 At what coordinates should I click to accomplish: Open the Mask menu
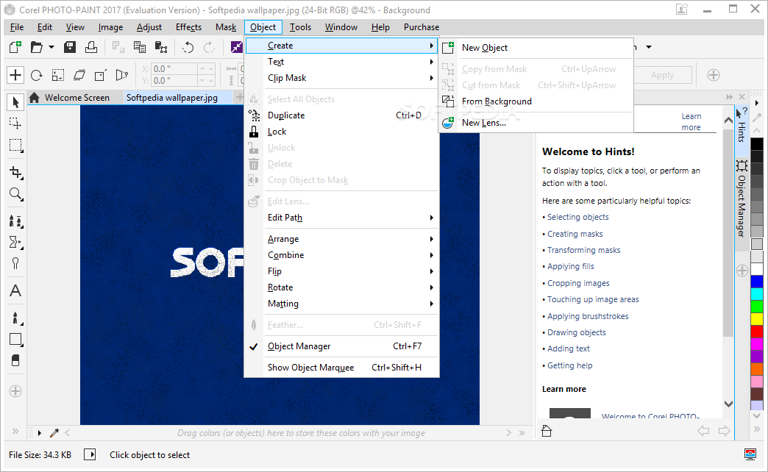click(x=226, y=27)
